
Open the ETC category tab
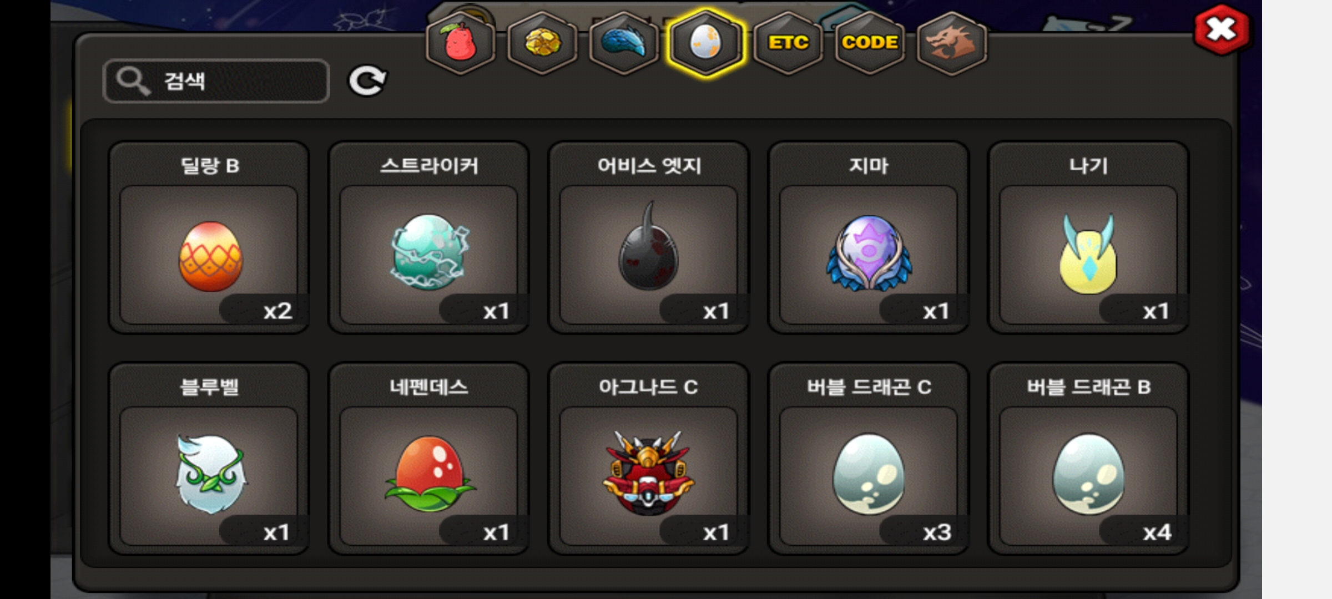pos(788,43)
